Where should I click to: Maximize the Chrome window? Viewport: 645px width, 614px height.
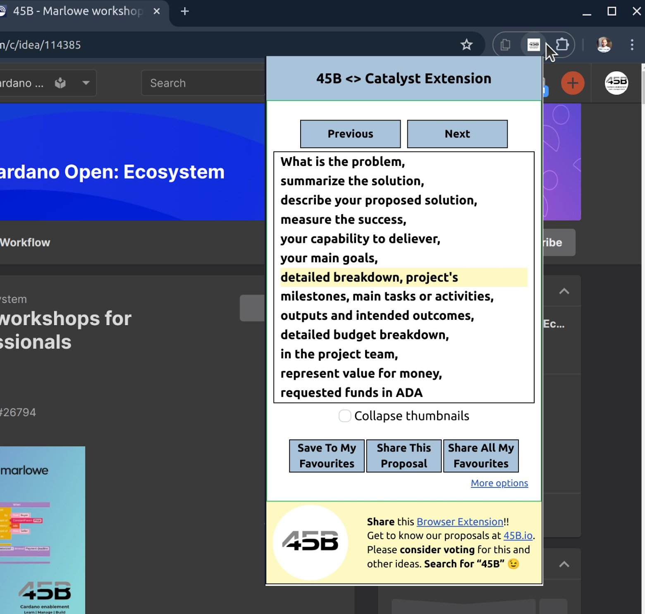tap(612, 12)
